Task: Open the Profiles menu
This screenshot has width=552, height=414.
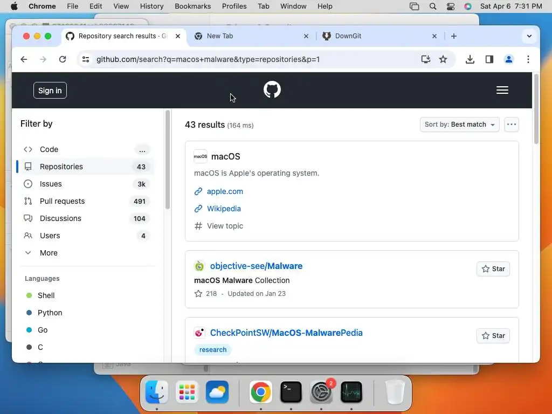Action: pos(234,6)
